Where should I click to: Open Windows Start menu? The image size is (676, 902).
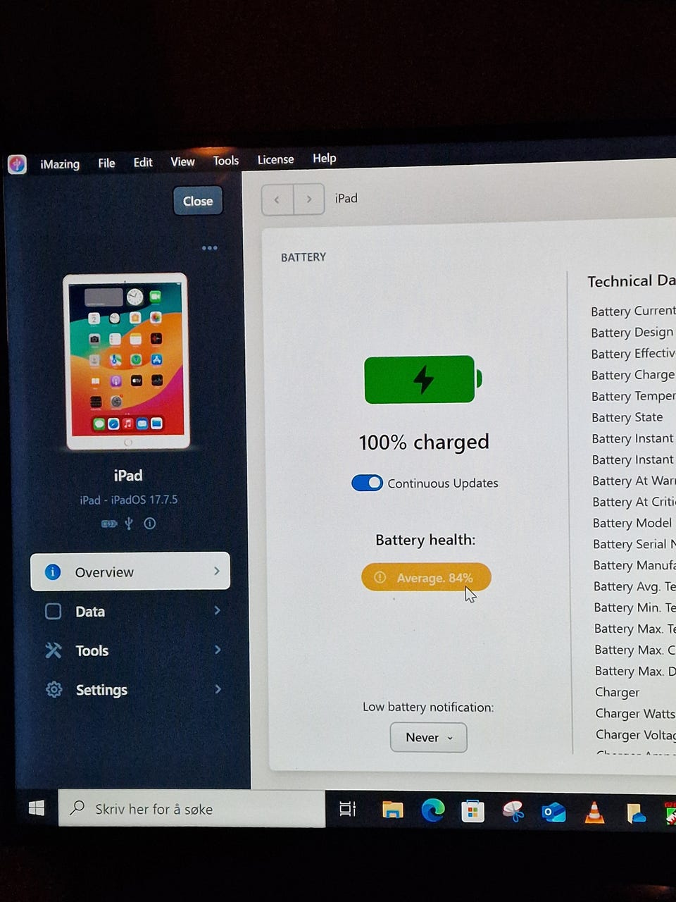[37, 808]
